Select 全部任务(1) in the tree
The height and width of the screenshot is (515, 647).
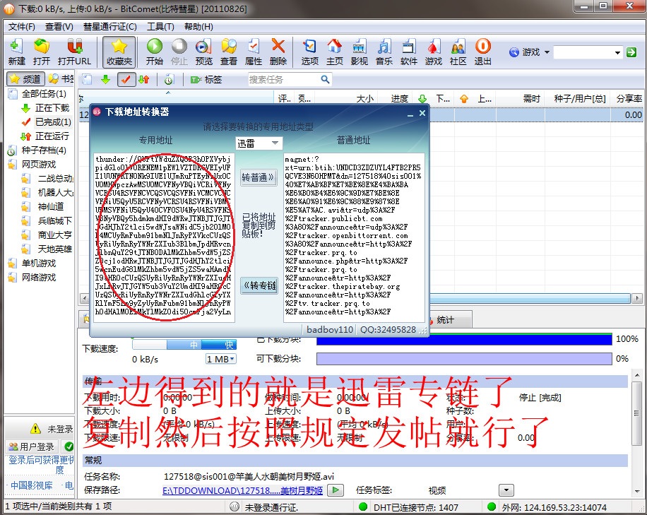43,94
